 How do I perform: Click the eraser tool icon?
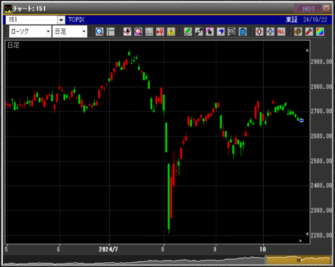coord(221,32)
